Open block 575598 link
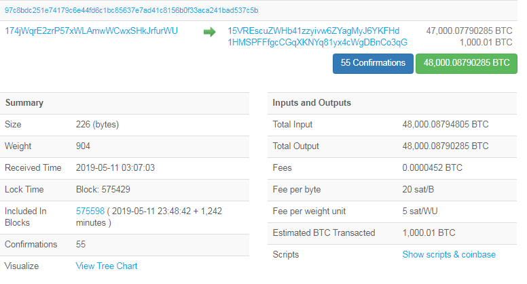This screenshot has width=527, height=284. coord(90,211)
